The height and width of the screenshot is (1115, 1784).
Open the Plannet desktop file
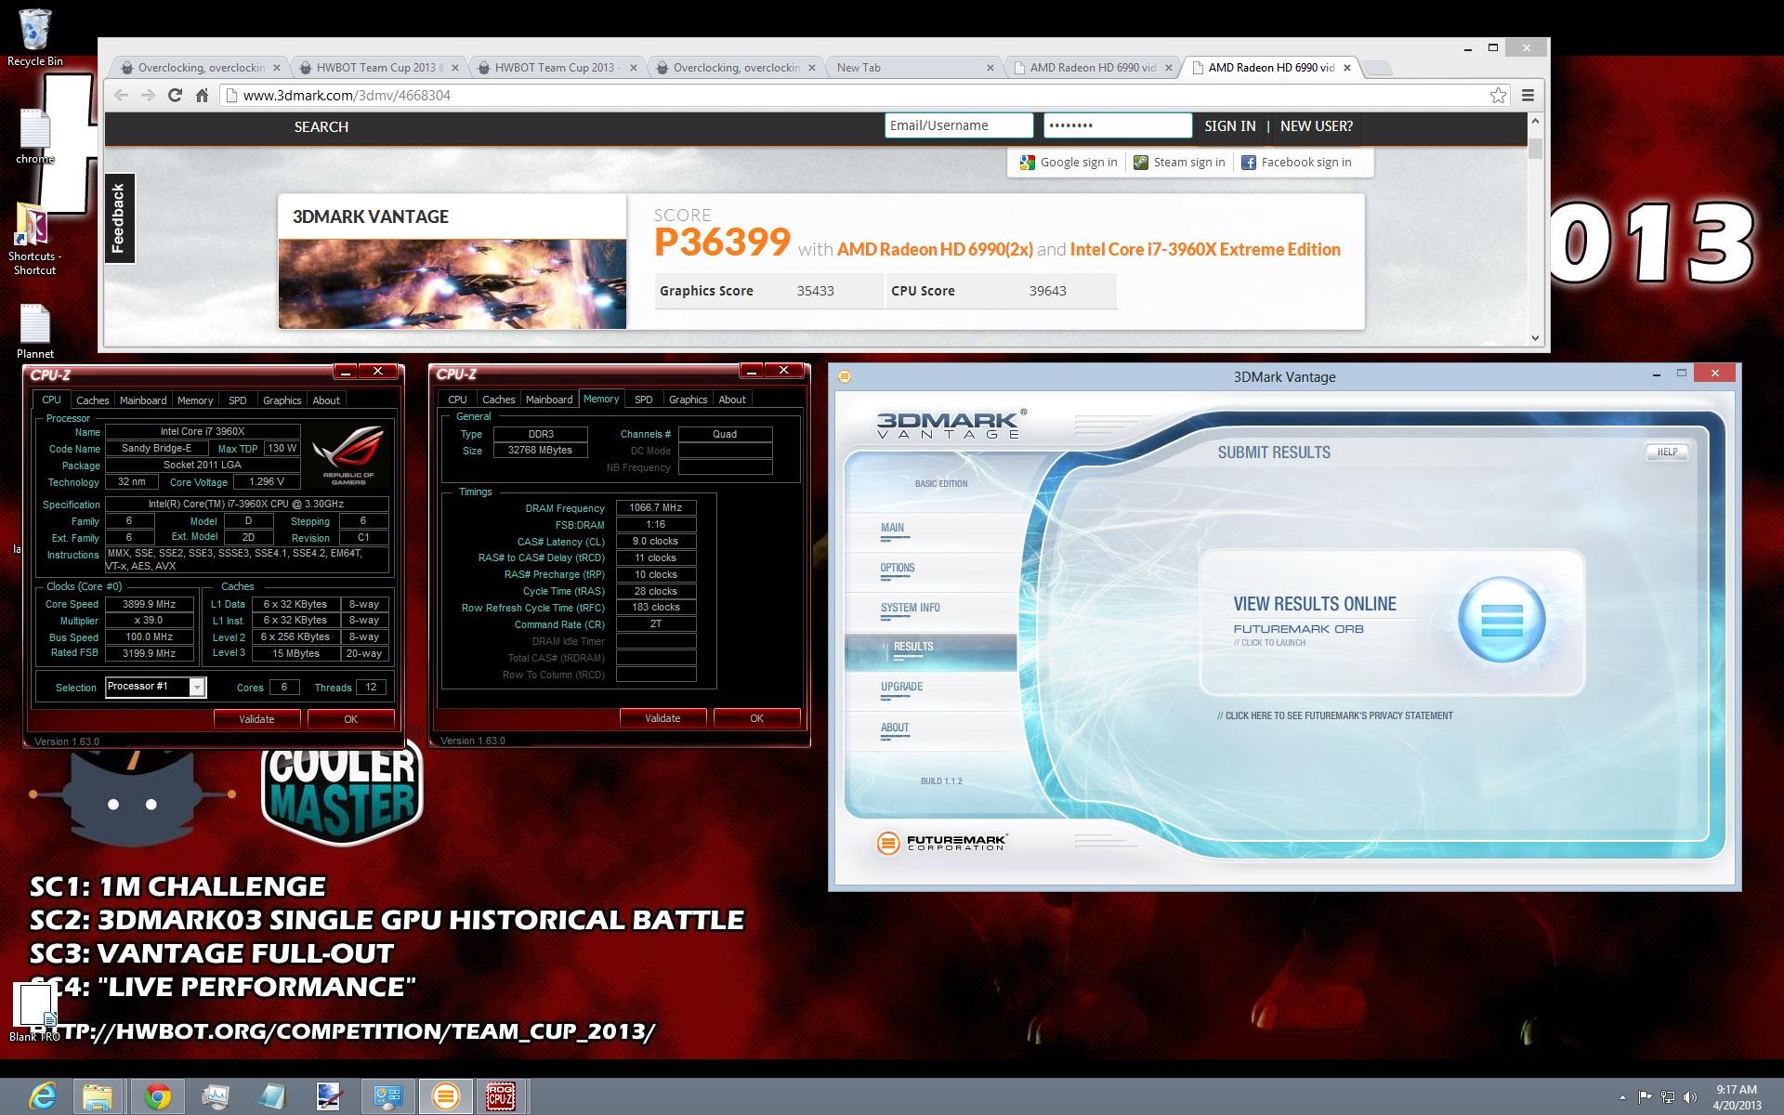(35, 331)
